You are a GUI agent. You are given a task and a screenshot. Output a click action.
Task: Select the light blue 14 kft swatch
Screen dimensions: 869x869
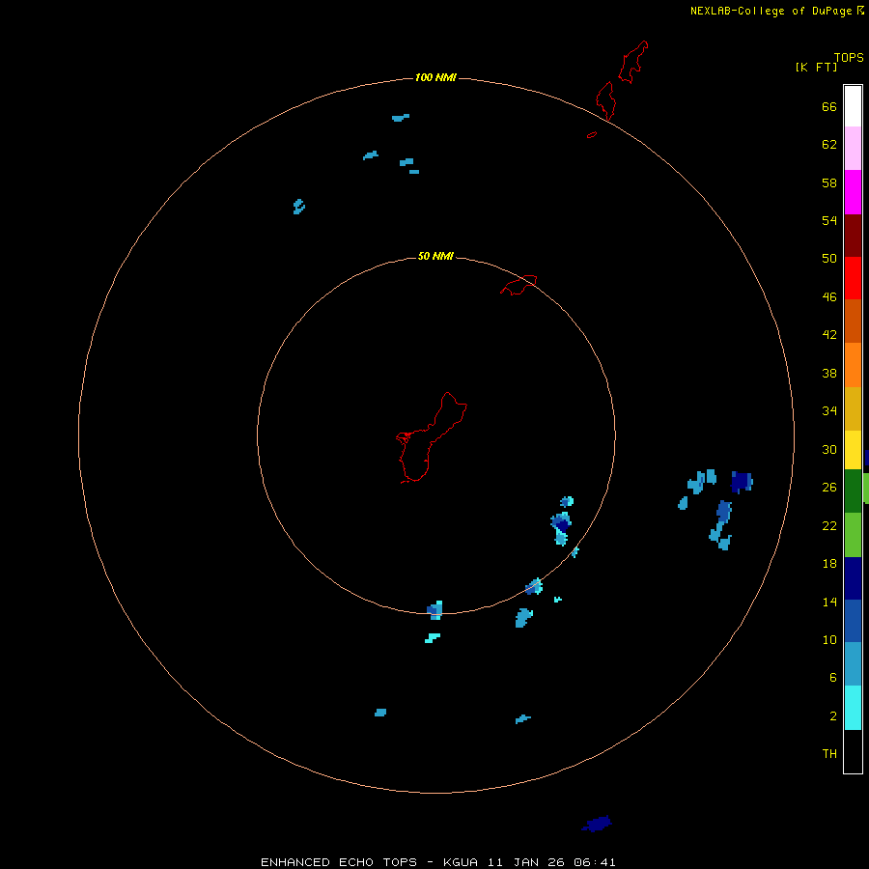(853, 663)
